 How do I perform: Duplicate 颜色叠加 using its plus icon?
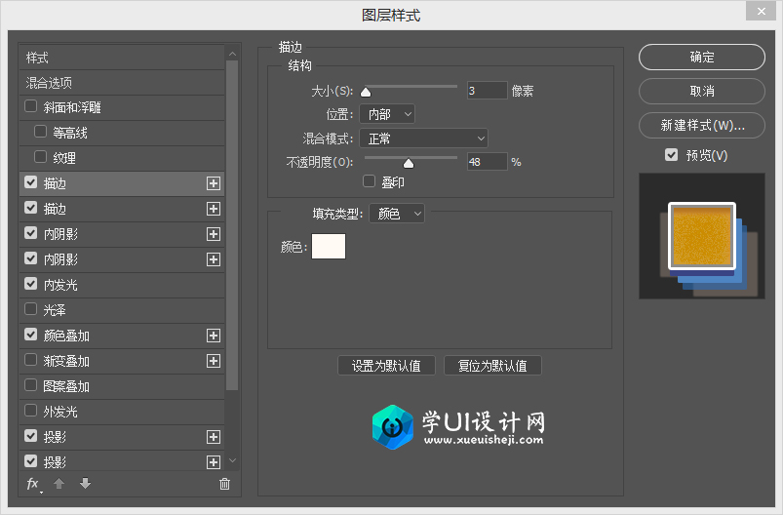pos(214,336)
